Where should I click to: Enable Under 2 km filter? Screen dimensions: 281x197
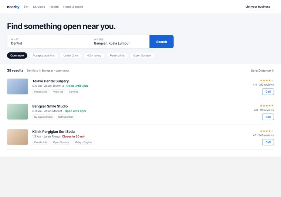(71, 55)
